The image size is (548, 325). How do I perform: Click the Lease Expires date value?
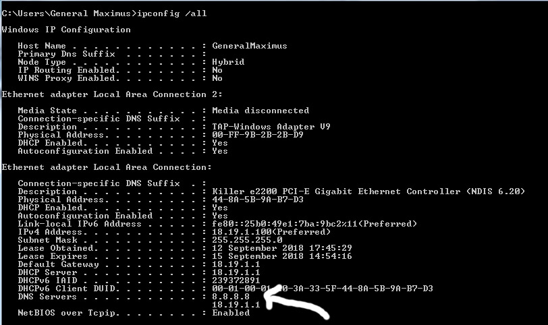point(282,256)
